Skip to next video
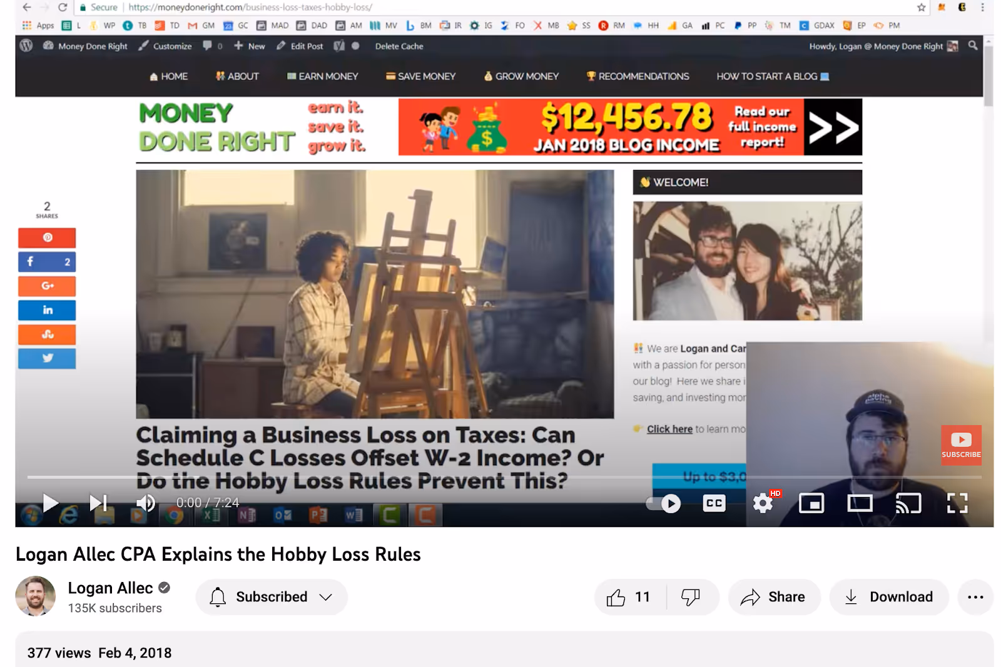The width and height of the screenshot is (1001, 667). click(98, 503)
